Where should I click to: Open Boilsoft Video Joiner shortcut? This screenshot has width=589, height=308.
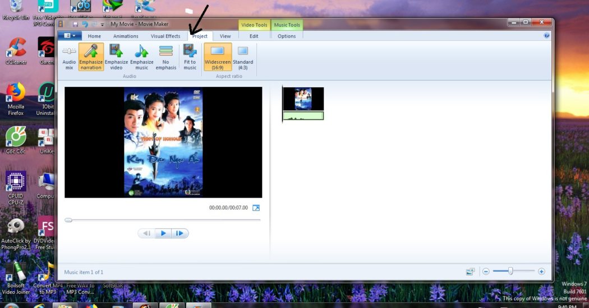click(x=16, y=278)
